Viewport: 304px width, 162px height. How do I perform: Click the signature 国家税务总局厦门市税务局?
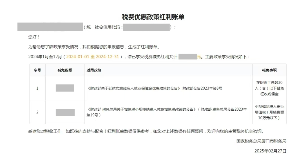point(261,141)
